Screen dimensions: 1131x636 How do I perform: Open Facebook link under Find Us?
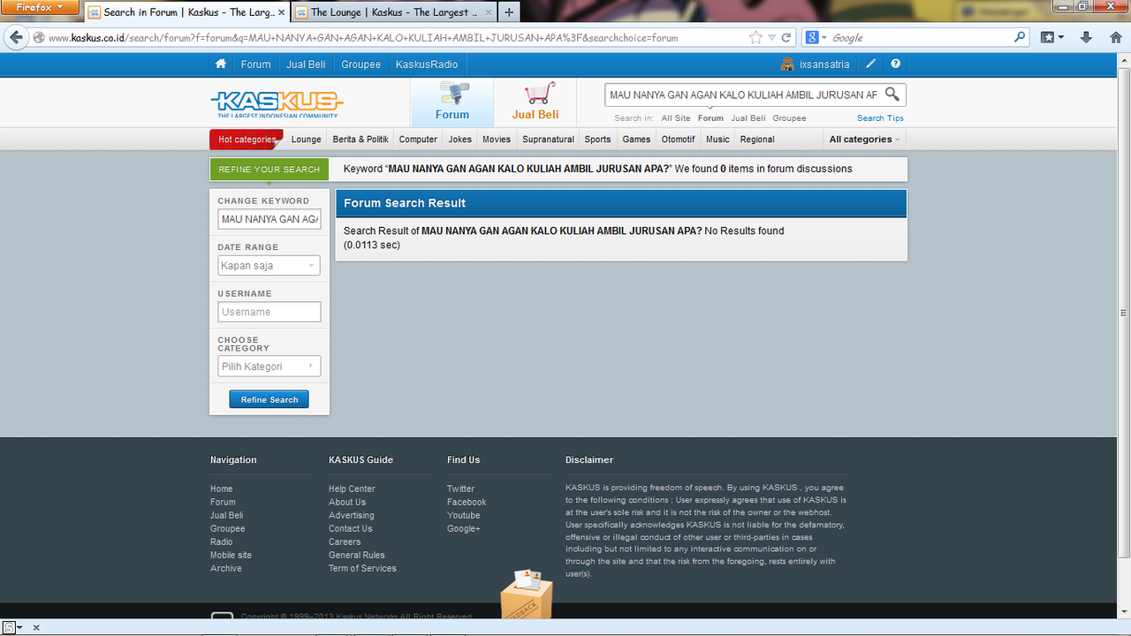click(467, 502)
